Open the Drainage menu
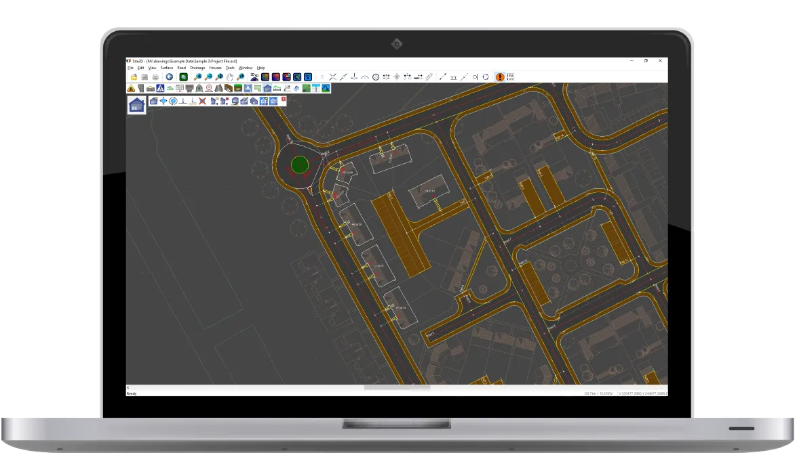 point(197,68)
